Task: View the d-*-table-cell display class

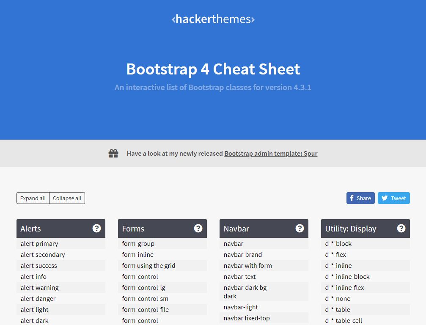Action: coord(366,320)
